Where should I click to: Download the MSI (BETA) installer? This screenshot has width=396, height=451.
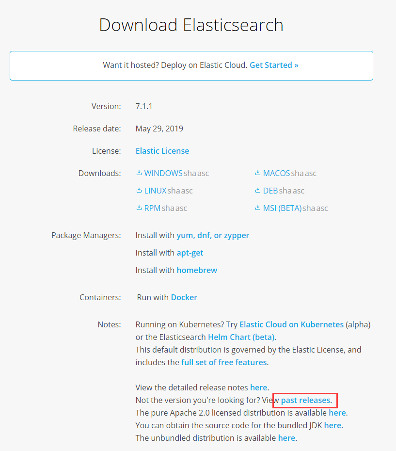tap(282, 208)
